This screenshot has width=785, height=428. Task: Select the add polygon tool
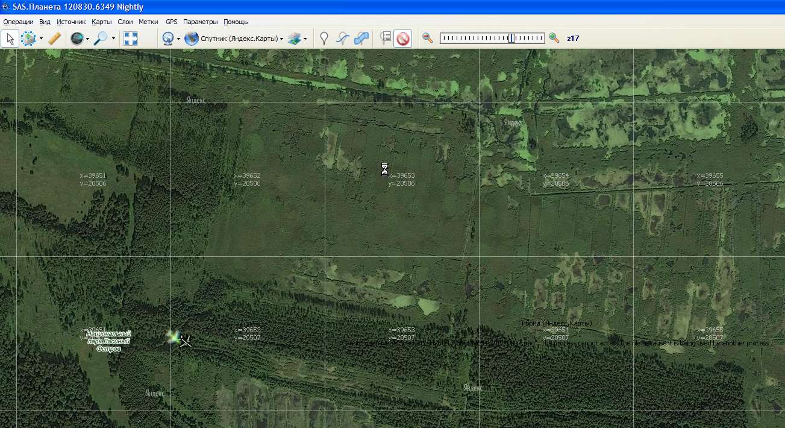pyautogui.click(x=361, y=39)
